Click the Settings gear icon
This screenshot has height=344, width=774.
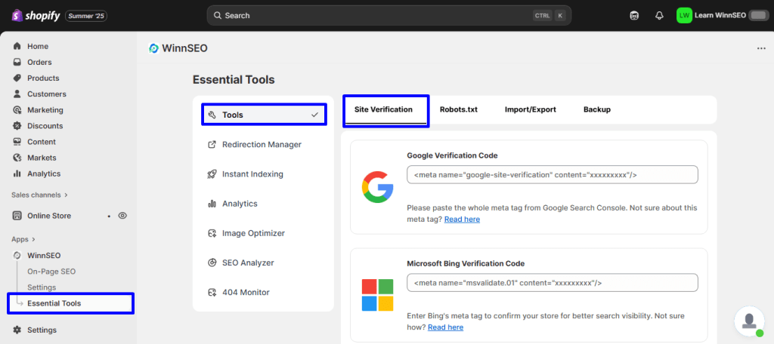[x=17, y=330]
